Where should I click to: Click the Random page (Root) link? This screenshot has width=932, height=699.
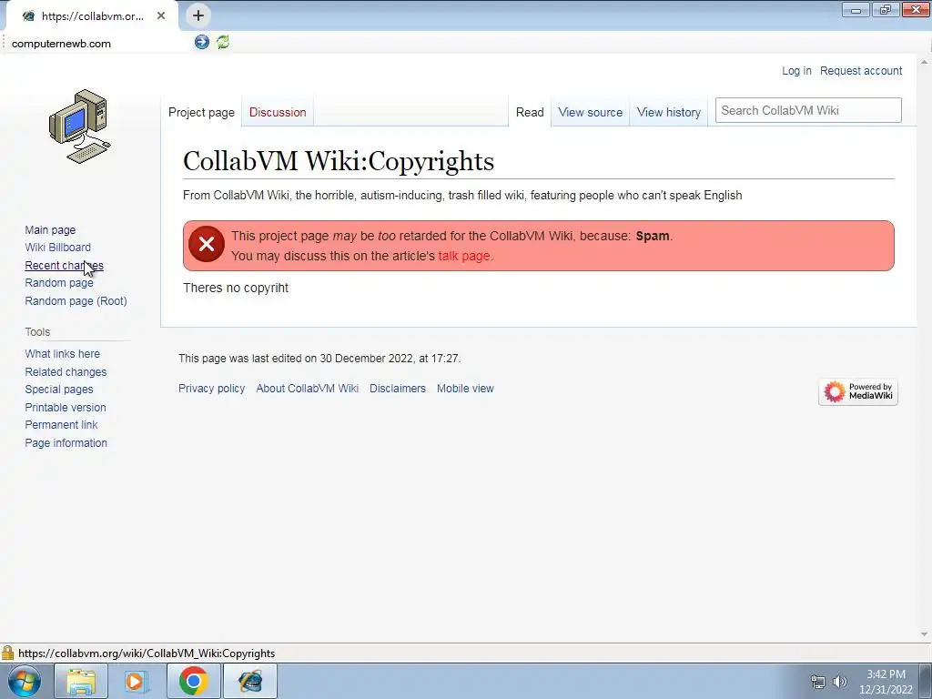click(x=76, y=300)
